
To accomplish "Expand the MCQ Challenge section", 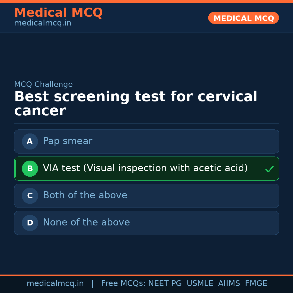I will pyautogui.click(x=43, y=84).
